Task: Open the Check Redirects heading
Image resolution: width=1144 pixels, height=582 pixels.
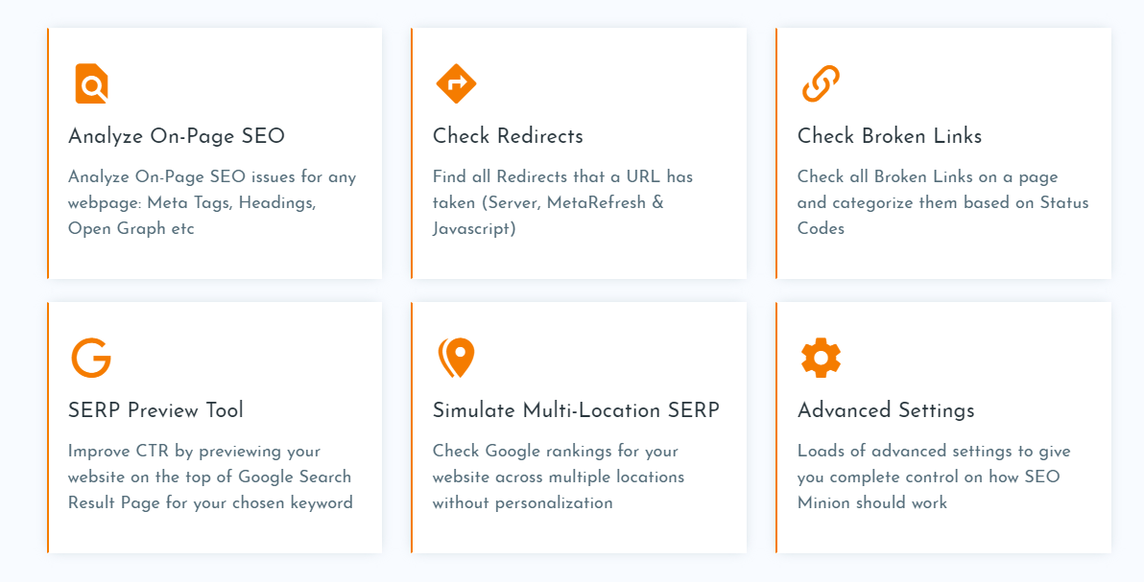Action: click(508, 136)
